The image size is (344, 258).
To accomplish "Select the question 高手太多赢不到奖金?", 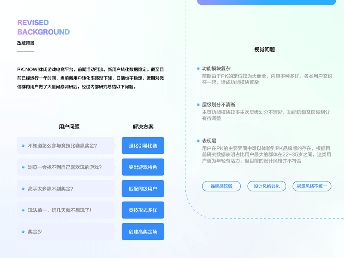I will pos(66,189).
